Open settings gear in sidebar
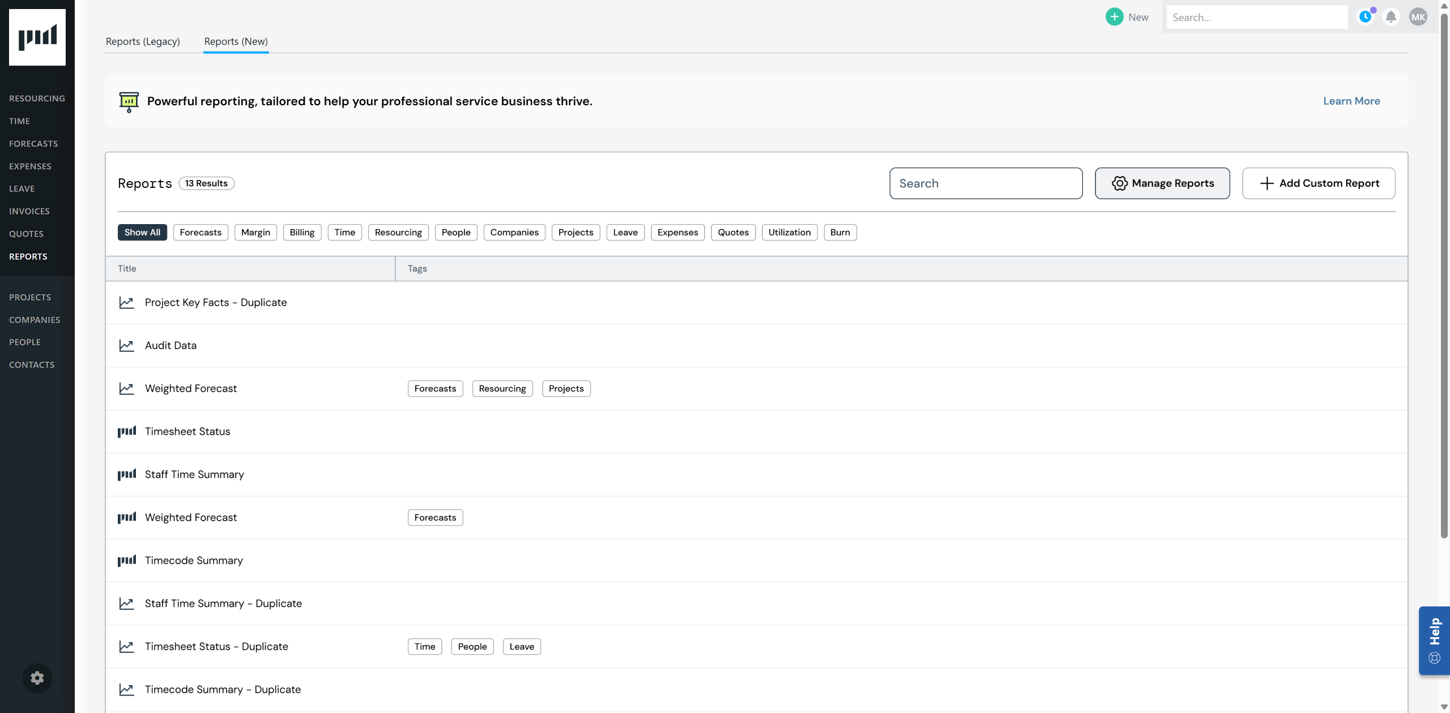Viewport: 1450px width, 713px height. pos(37,677)
